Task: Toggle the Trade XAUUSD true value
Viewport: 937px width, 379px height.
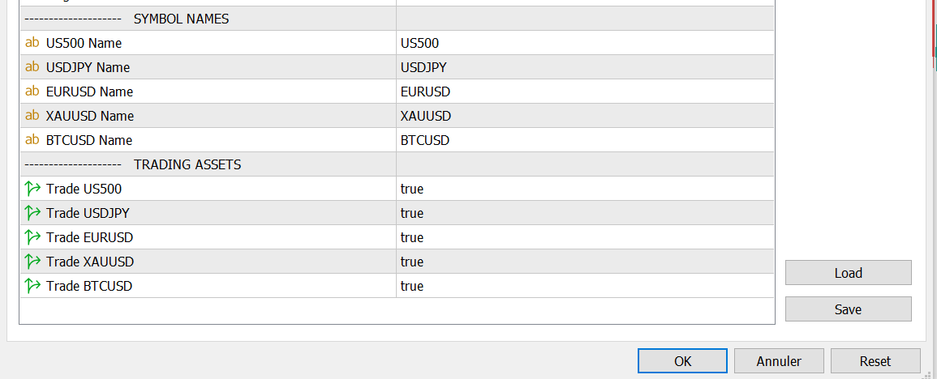Action: pyautogui.click(x=585, y=262)
